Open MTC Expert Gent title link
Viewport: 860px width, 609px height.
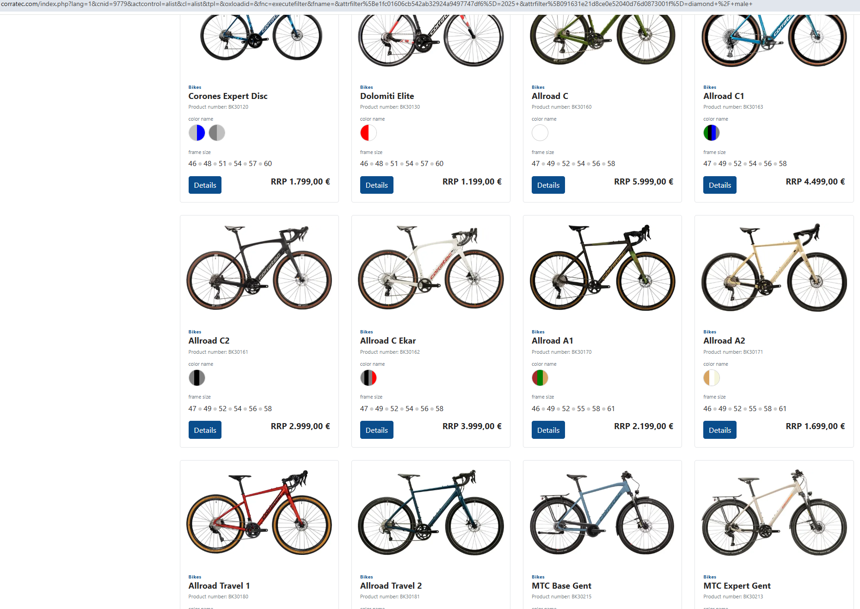(x=737, y=586)
